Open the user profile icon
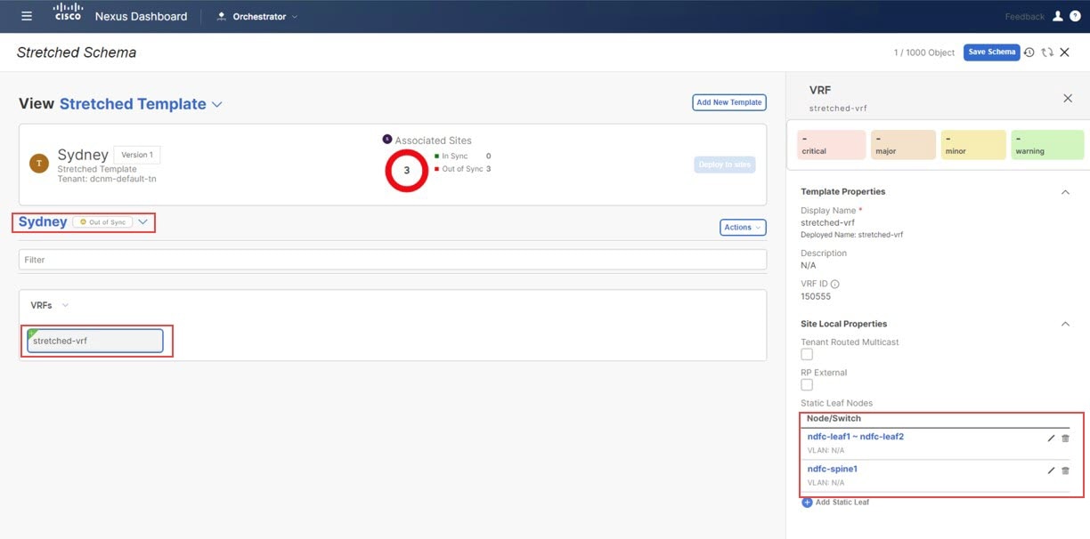Image resolution: width=1090 pixels, height=539 pixels. (x=1058, y=16)
